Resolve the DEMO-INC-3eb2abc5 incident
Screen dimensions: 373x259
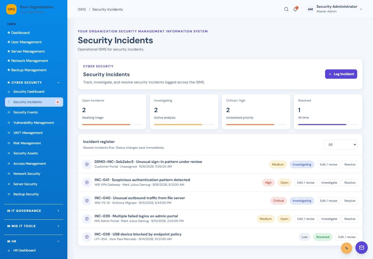point(350,164)
